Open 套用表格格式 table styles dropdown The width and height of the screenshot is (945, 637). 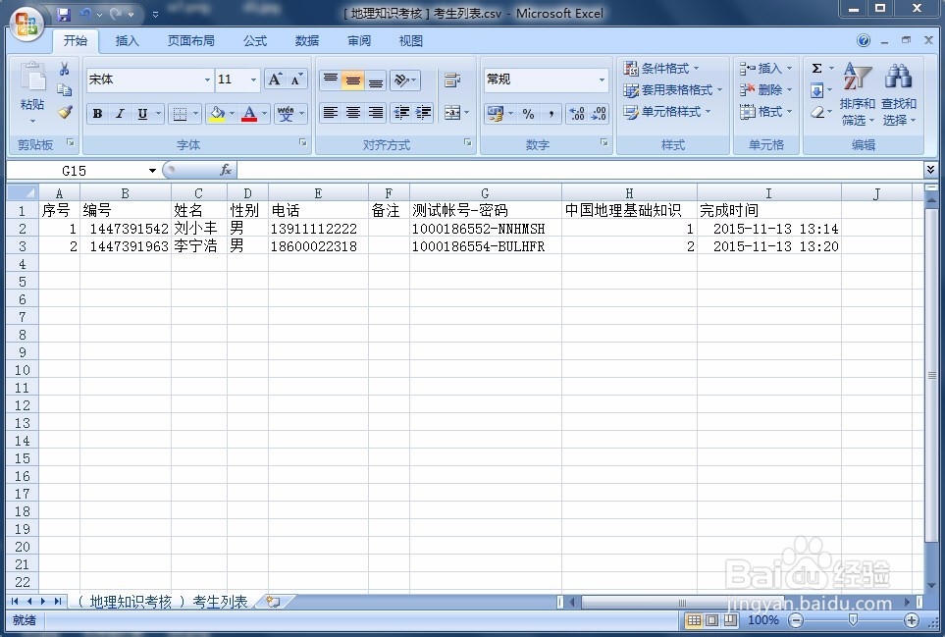pyautogui.click(x=672, y=89)
